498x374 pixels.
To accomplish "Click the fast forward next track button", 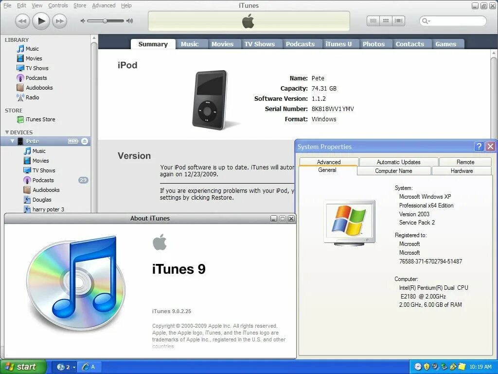I will [x=60, y=21].
